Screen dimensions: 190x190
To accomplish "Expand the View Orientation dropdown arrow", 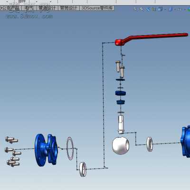I will coord(165,9).
